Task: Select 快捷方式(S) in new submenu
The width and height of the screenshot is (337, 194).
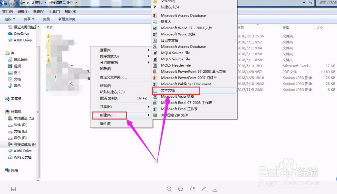Action: pyautogui.click(x=194, y=7)
